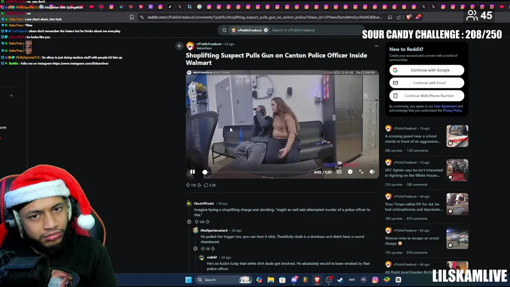Upvote the Shoplifting Suspect post
This screenshot has width=510, height=287.
[x=188, y=185]
